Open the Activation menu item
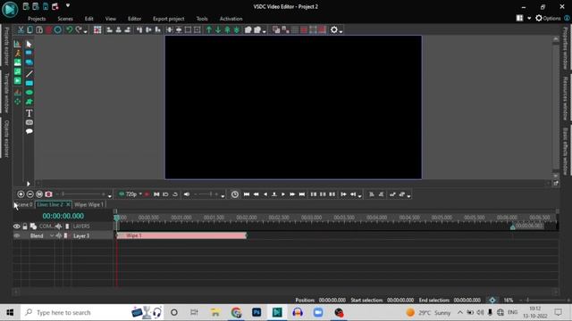572x321 pixels. tap(231, 19)
